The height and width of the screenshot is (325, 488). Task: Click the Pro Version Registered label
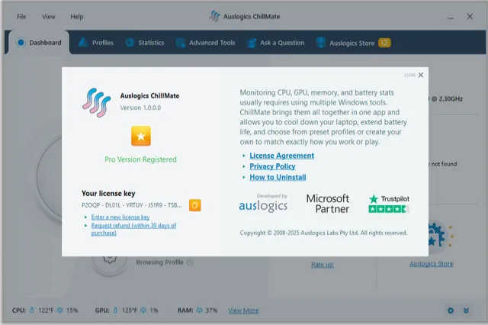tap(140, 159)
